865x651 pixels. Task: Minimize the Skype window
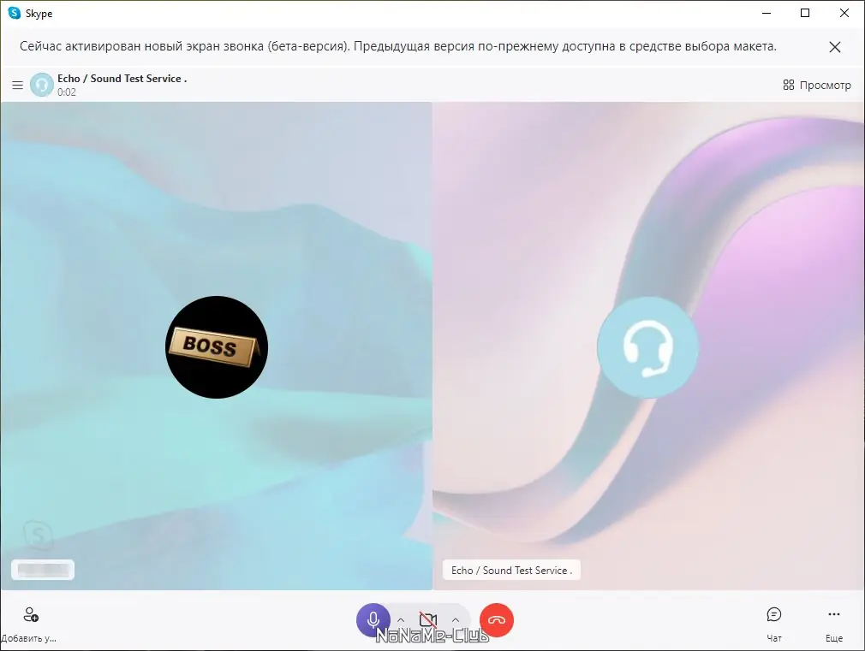767,13
